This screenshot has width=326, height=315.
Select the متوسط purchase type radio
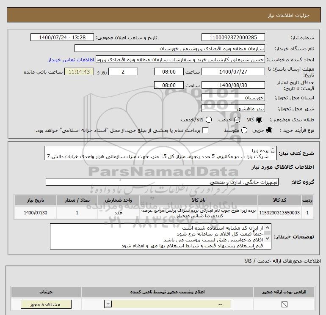click(244, 130)
